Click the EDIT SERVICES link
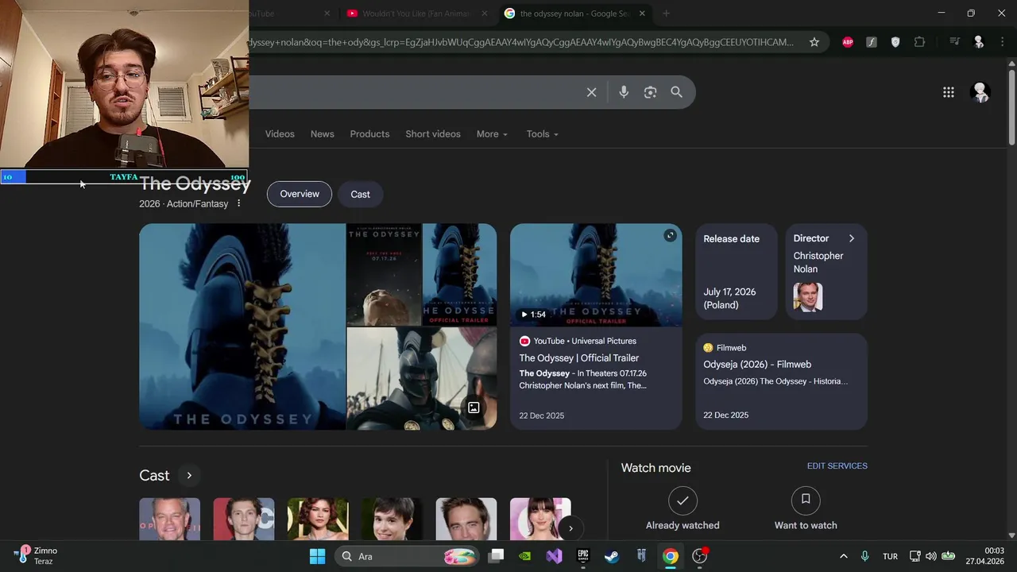This screenshot has width=1017, height=572. tap(837, 466)
